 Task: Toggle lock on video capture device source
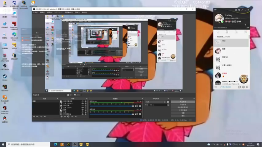click(85, 101)
